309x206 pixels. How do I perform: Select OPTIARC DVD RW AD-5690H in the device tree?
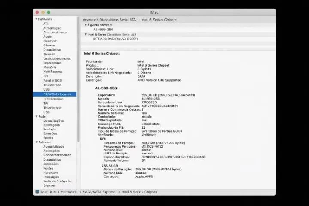(115, 39)
